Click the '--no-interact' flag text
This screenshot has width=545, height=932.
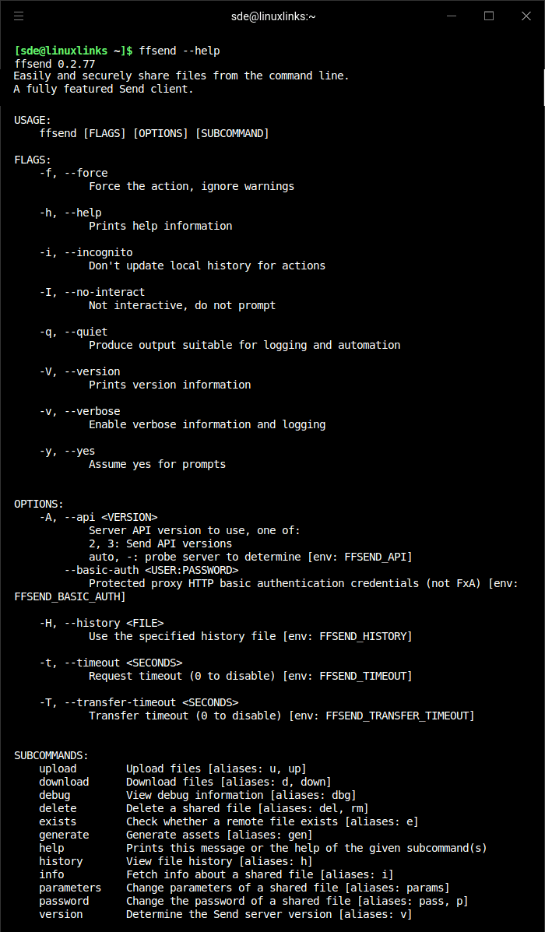pyautogui.click(x=104, y=292)
